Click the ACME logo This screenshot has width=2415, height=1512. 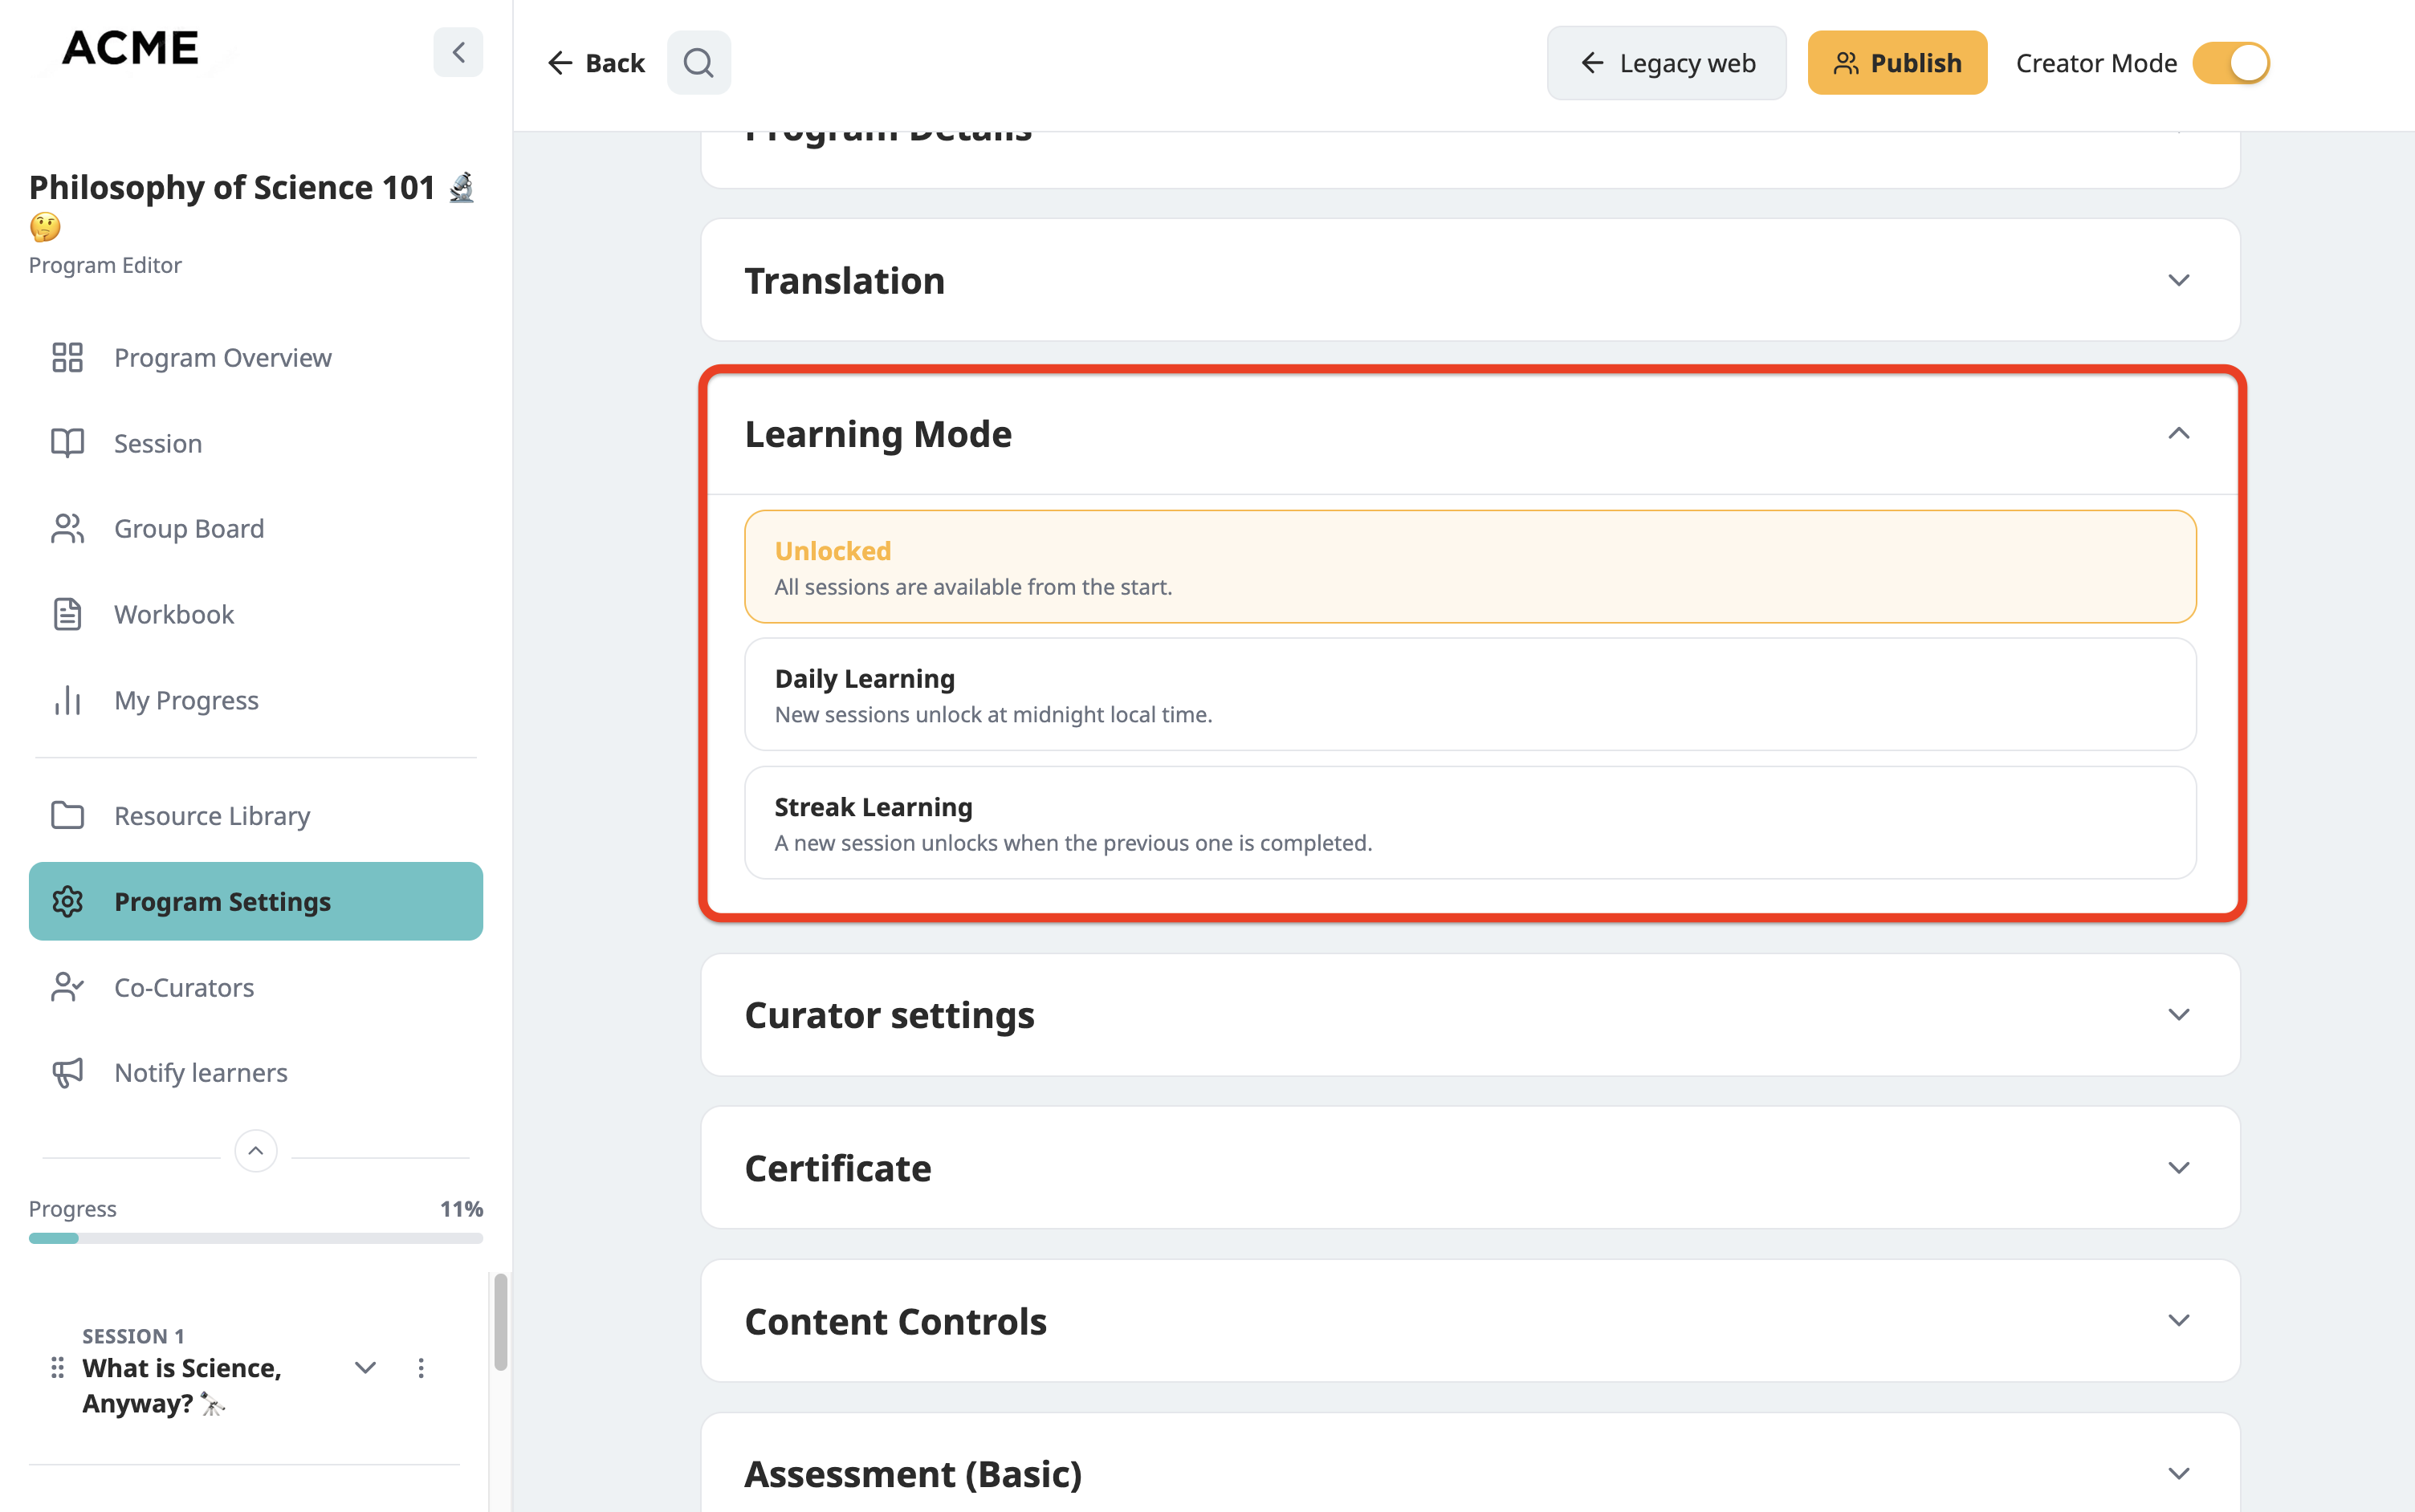click(x=130, y=48)
